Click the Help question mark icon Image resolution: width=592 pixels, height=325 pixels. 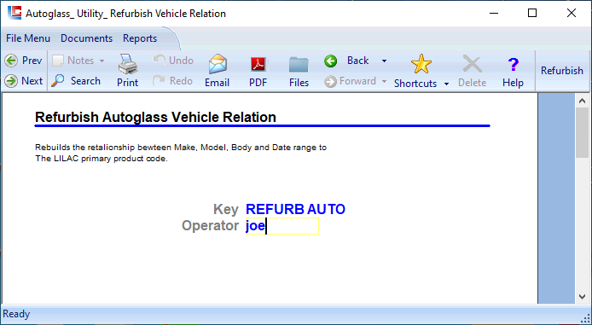pos(513,65)
